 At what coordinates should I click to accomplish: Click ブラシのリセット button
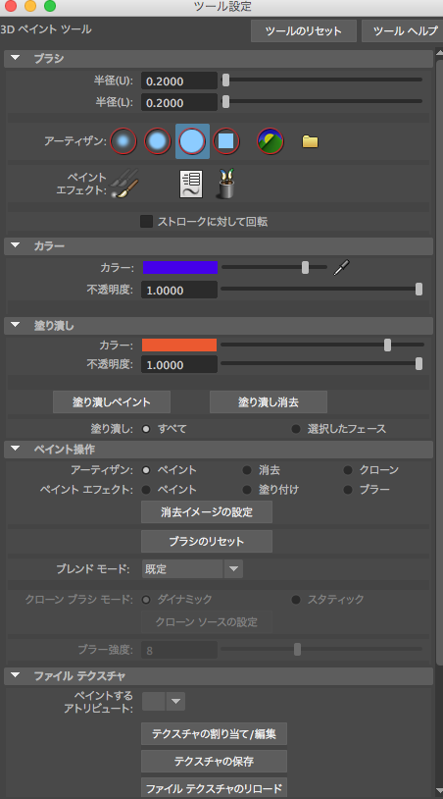[207, 541]
